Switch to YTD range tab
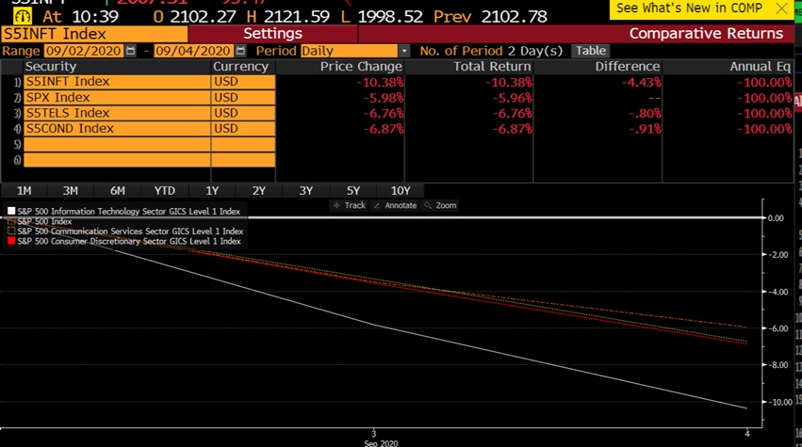 click(165, 191)
